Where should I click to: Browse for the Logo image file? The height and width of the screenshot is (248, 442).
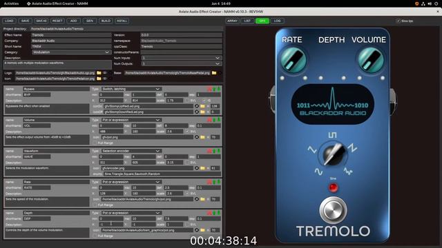pos(99,73)
